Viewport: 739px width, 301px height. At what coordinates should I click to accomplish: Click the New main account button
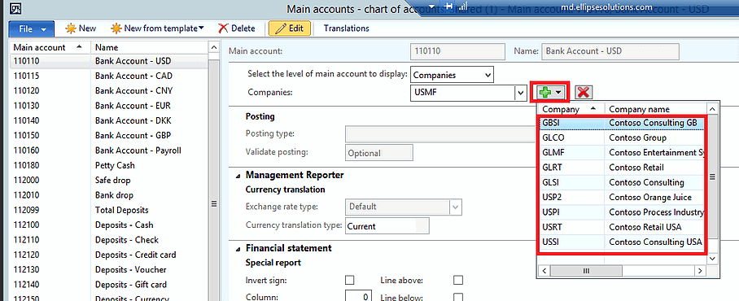tap(81, 28)
